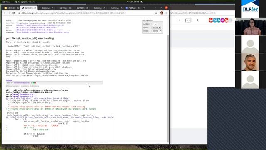Viewport: 266px width, 150px height.
Task: Select the bottom blank participant thumbnail
Action: point(250,80)
